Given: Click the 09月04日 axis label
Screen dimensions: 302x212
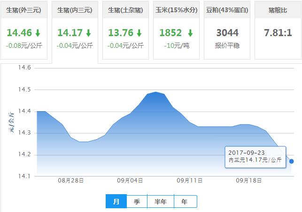Looking at the screenshot, I should pos(130,181).
